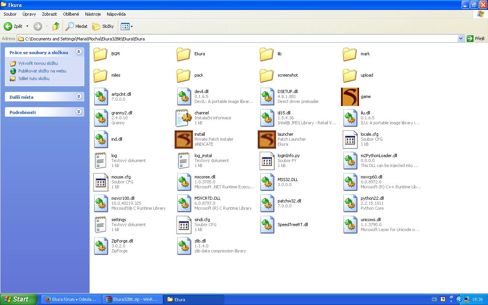The height and width of the screenshot is (305, 488).
Task: Open the views mode dropdown
Action: click(x=132, y=26)
